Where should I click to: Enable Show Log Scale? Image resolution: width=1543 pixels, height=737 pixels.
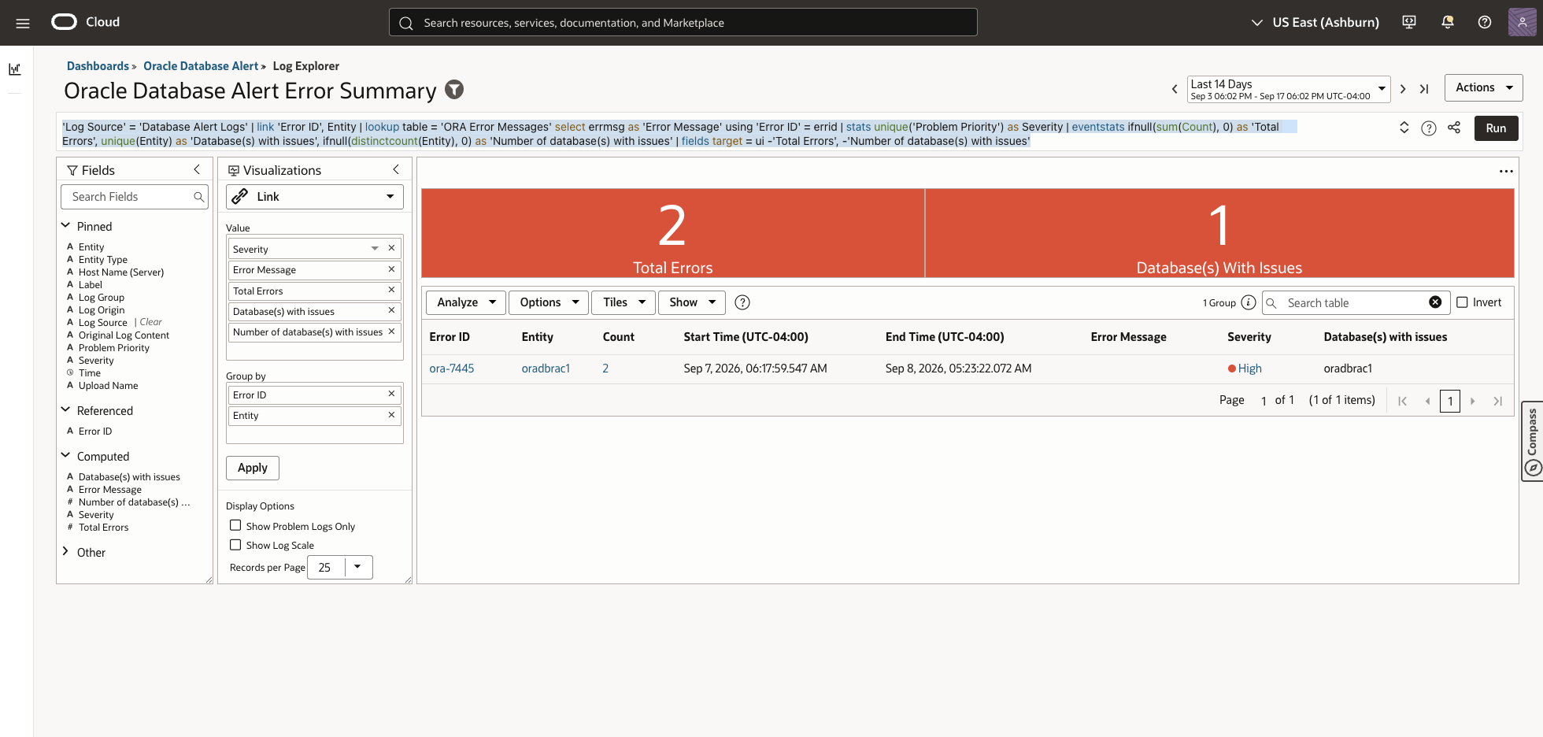pos(235,544)
